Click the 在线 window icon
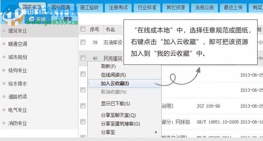The width and height of the screenshot is (263, 141). (31, 19)
